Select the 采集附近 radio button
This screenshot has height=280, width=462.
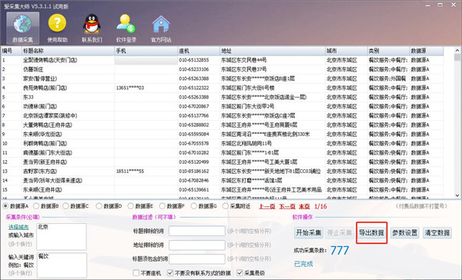(x=226, y=206)
